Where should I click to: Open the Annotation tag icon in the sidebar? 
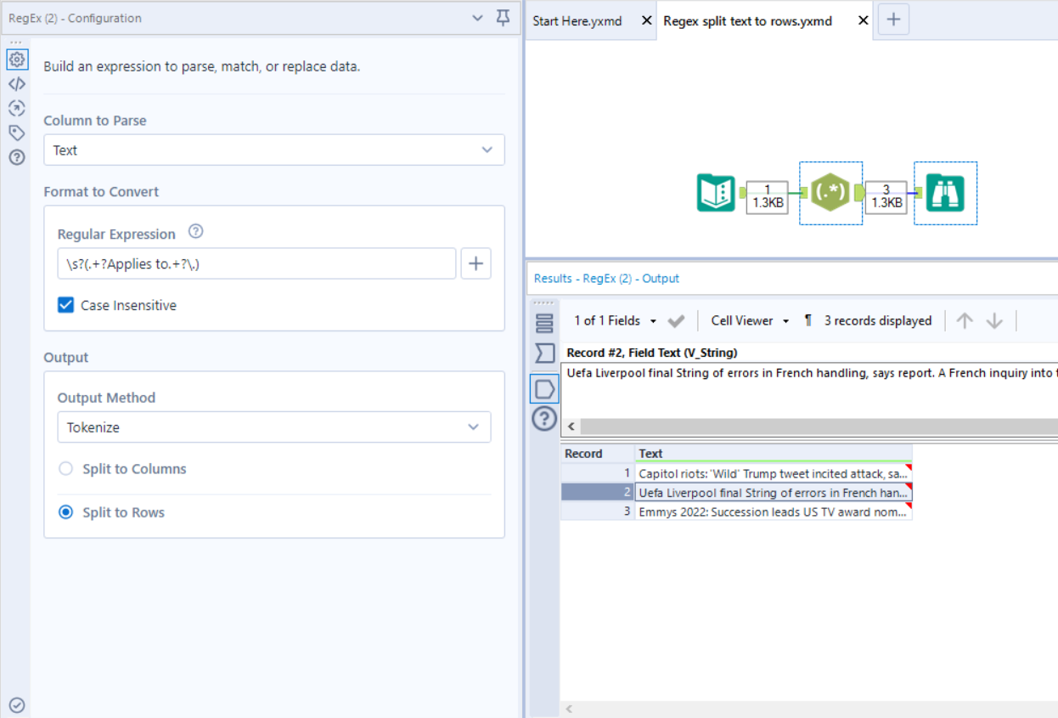(17, 133)
